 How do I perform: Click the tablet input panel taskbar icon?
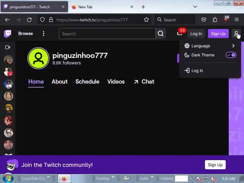(127, 178)
